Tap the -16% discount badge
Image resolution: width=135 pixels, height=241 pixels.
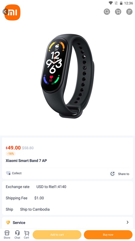click(10, 154)
